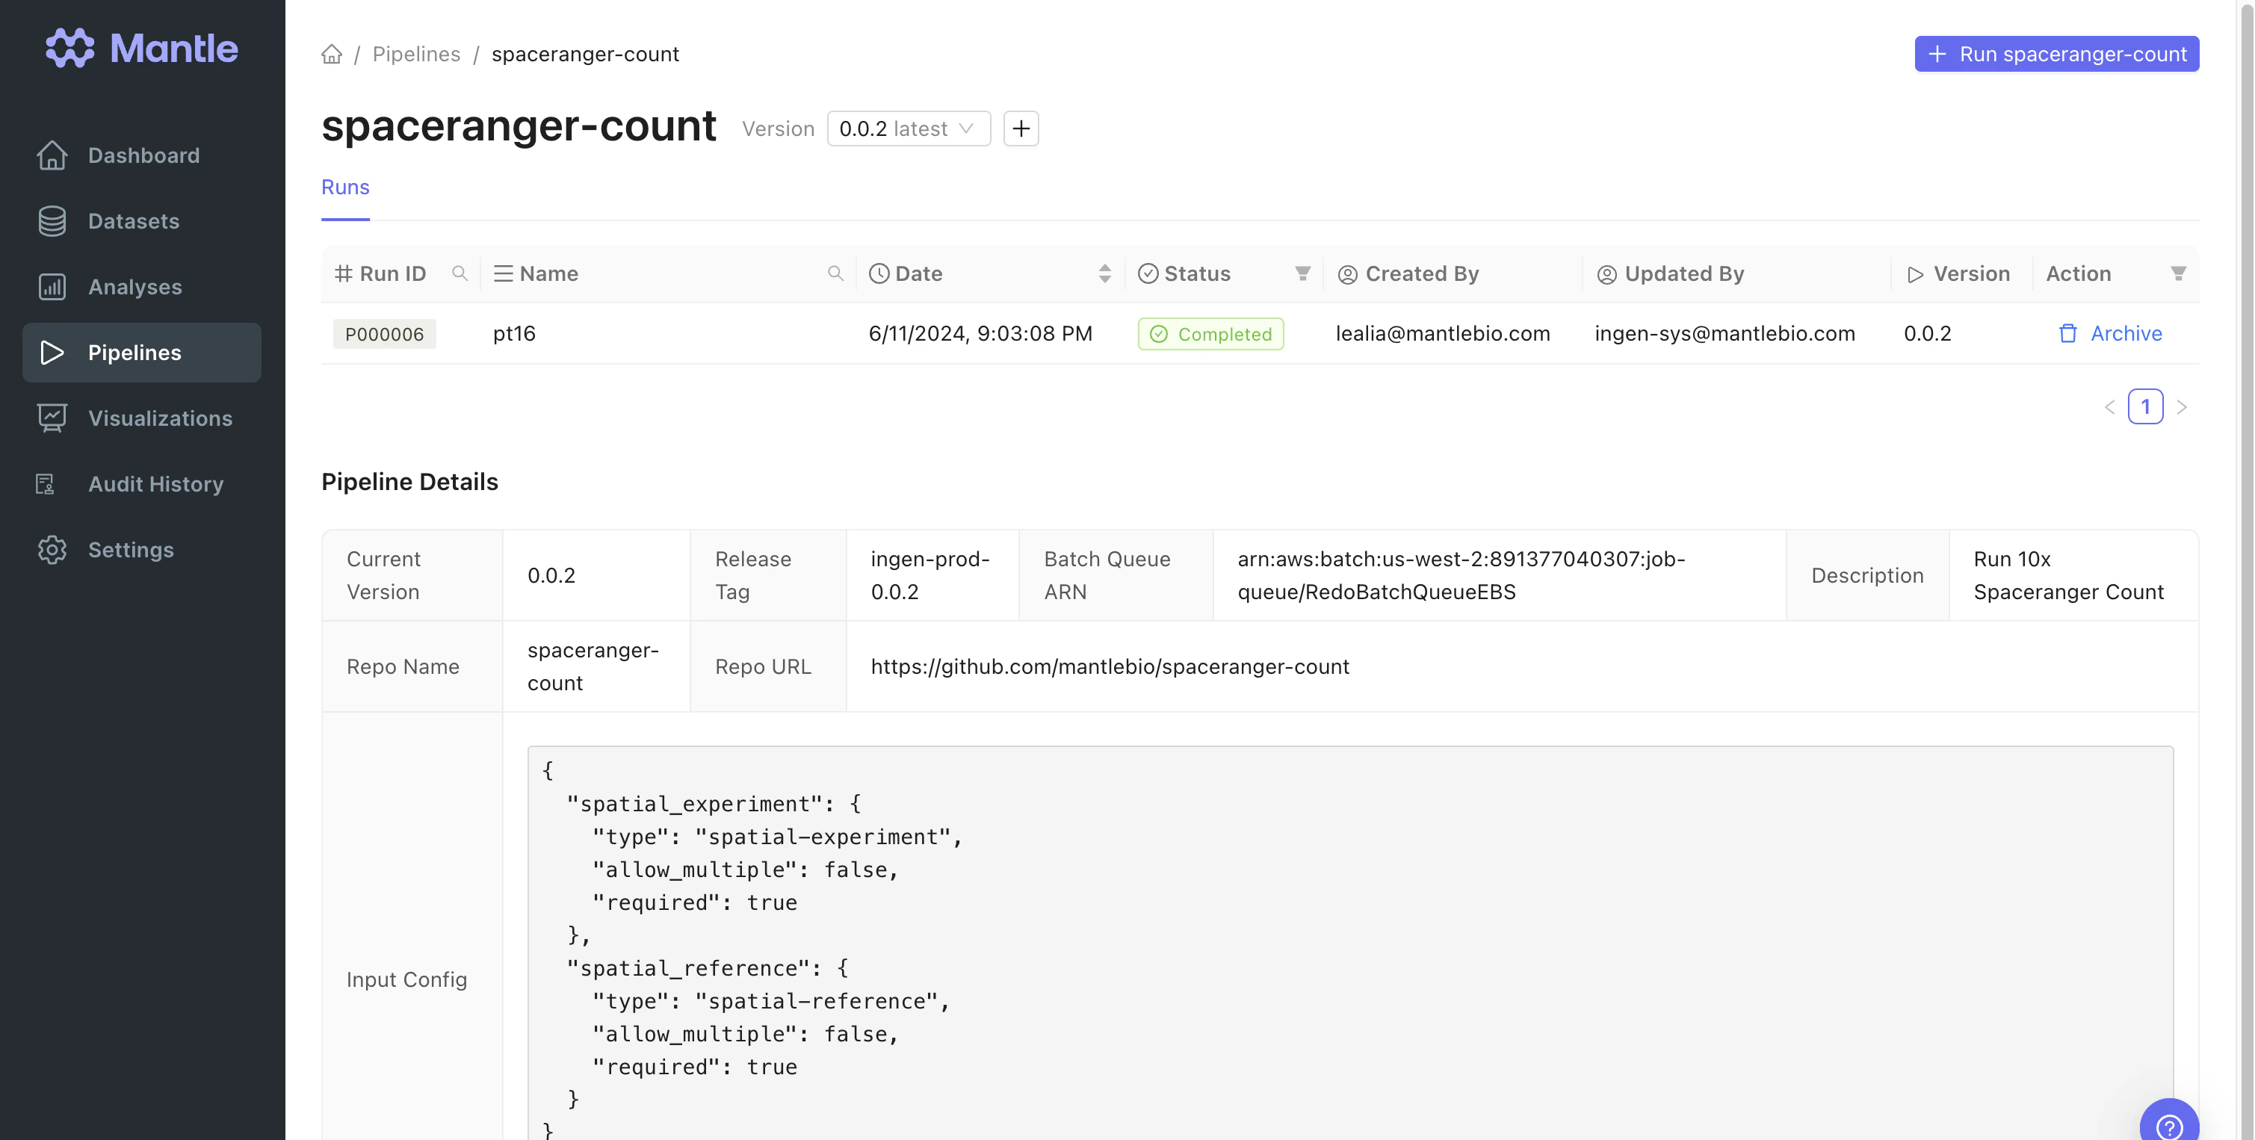Open Audit History in the sidebar

point(156,484)
